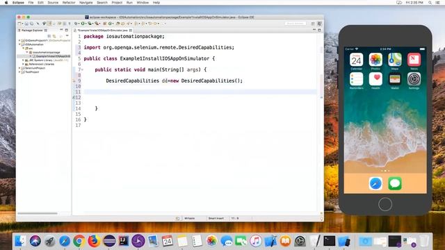Expand the Referenced Libraries node
Viewport: 445px width, 250px height.
click(x=23, y=64)
